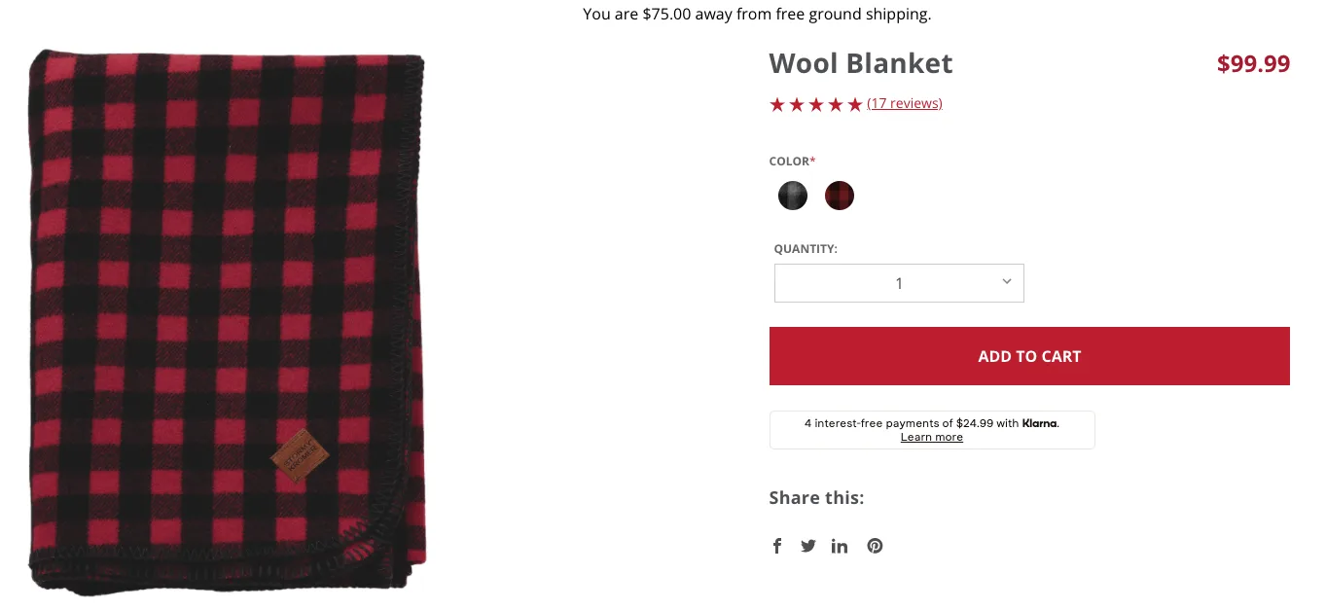Select the gray plaid color option

point(792,196)
